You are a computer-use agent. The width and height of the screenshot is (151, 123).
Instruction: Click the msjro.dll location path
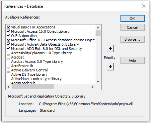[x=86, y=104]
